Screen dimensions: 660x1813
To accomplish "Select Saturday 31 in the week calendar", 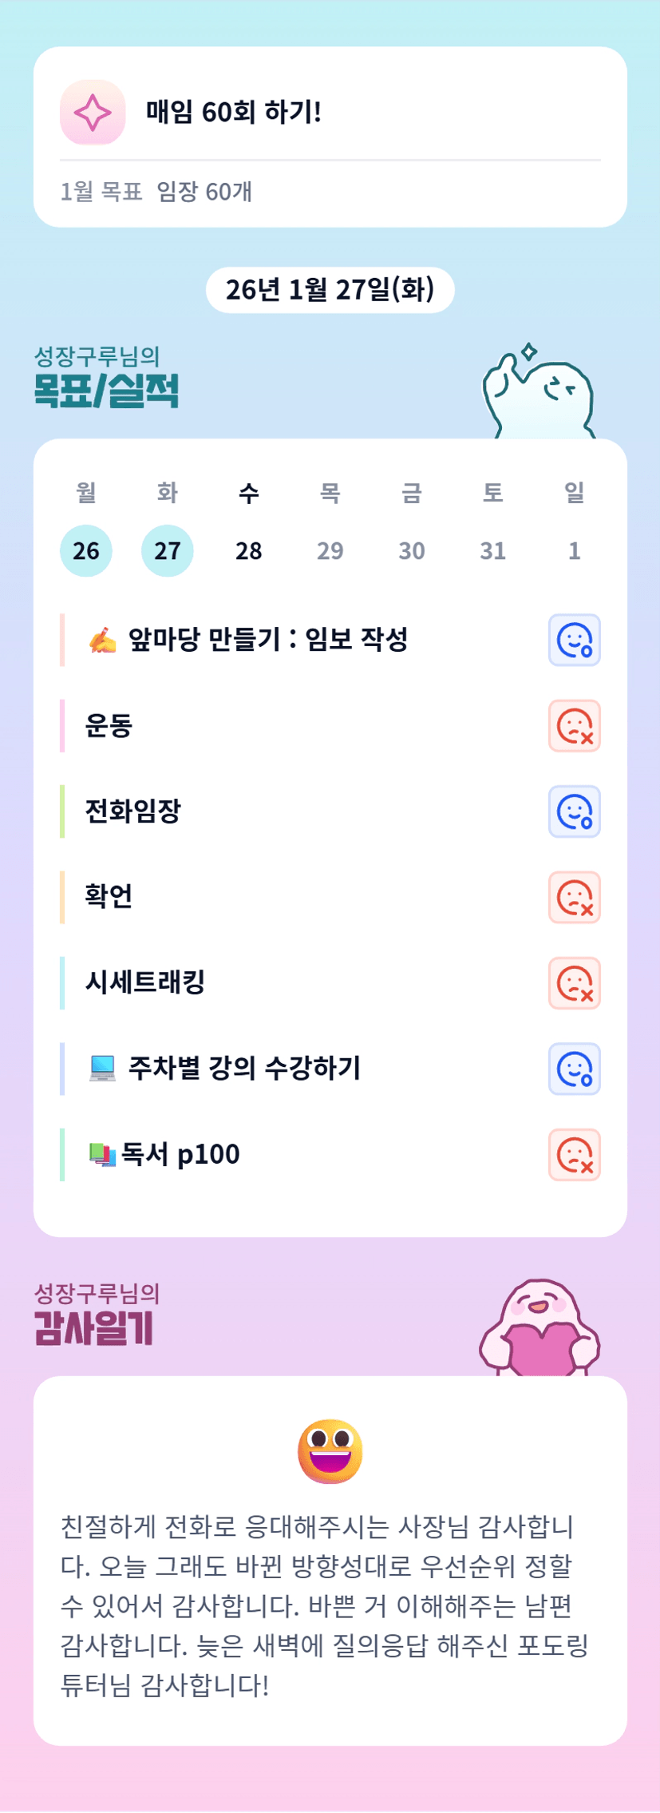I will [492, 550].
